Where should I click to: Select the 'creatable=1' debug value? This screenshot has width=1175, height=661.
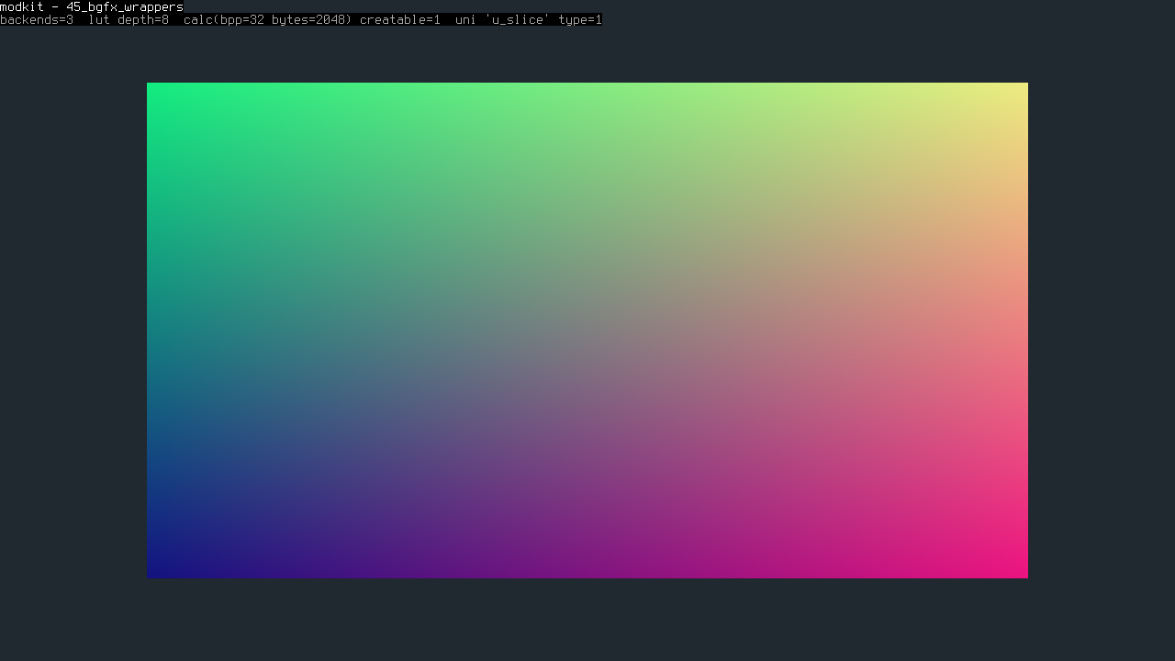pos(400,19)
